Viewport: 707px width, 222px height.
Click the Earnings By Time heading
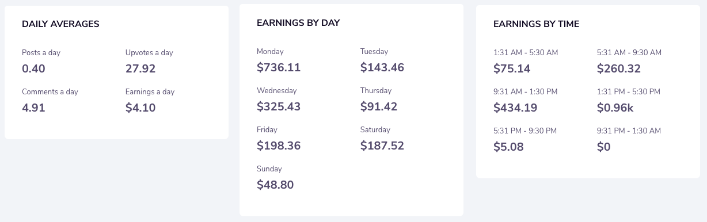click(536, 24)
